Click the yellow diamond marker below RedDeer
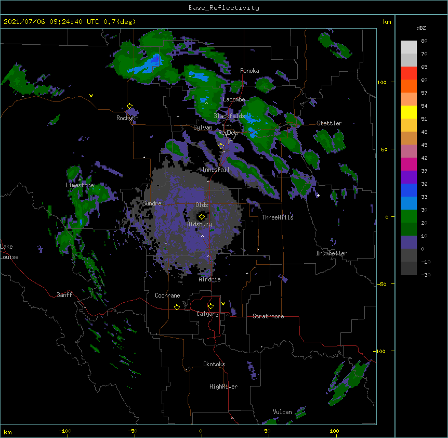This screenshot has width=448, height=438. coord(221,146)
